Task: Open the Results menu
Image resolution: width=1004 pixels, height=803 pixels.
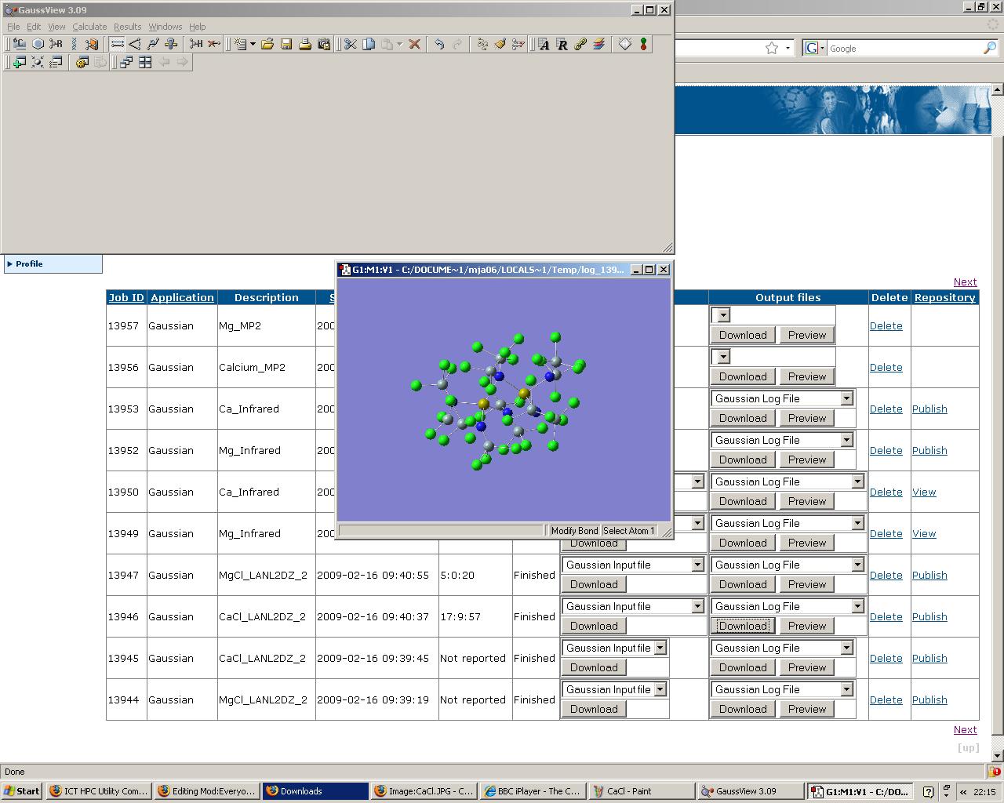Action: (x=128, y=27)
